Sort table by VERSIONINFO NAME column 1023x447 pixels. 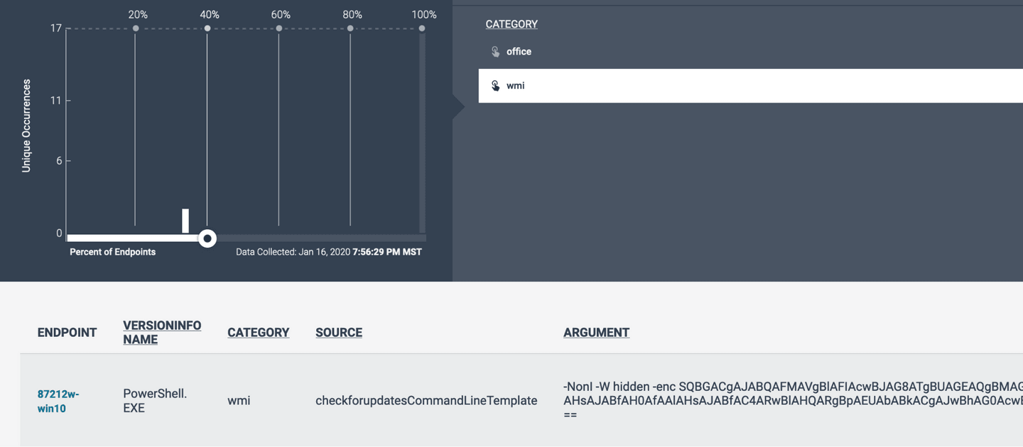point(162,332)
